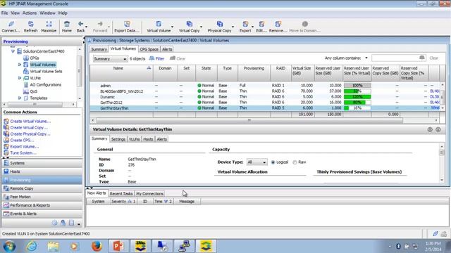Click the 80% usage bar for GetThin2012
Viewport: 451px width, 253px height.
[357, 103]
